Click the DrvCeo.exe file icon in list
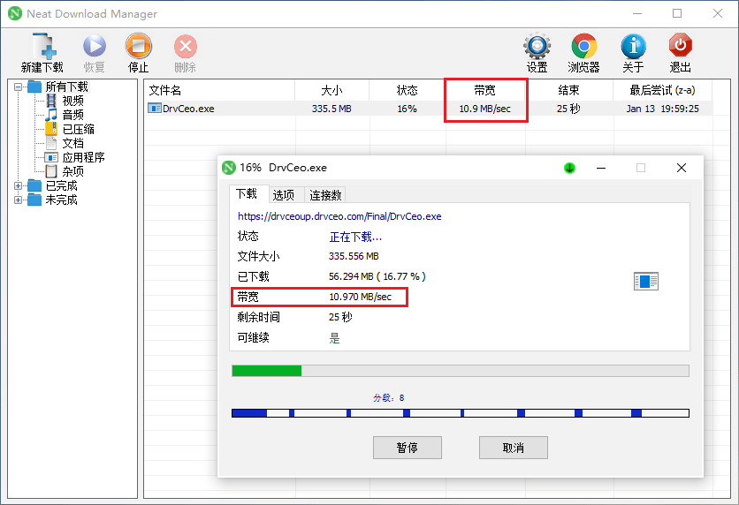This screenshot has width=739, height=505. (x=155, y=109)
